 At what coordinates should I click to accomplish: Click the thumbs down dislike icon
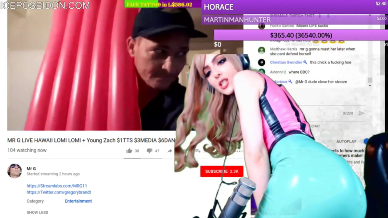pyautogui.click(x=149, y=151)
